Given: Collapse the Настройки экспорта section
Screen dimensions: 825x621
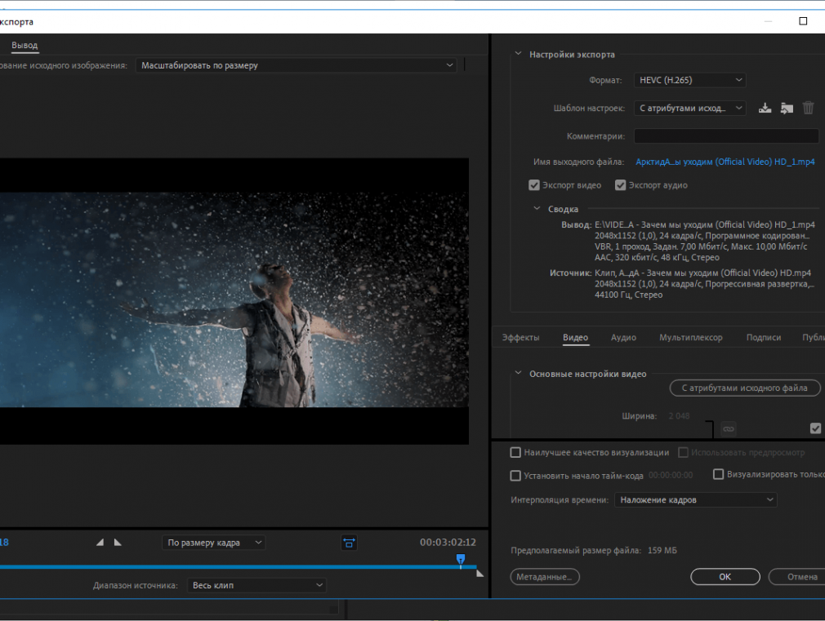Looking at the screenshot, I should tap(518, 54).
